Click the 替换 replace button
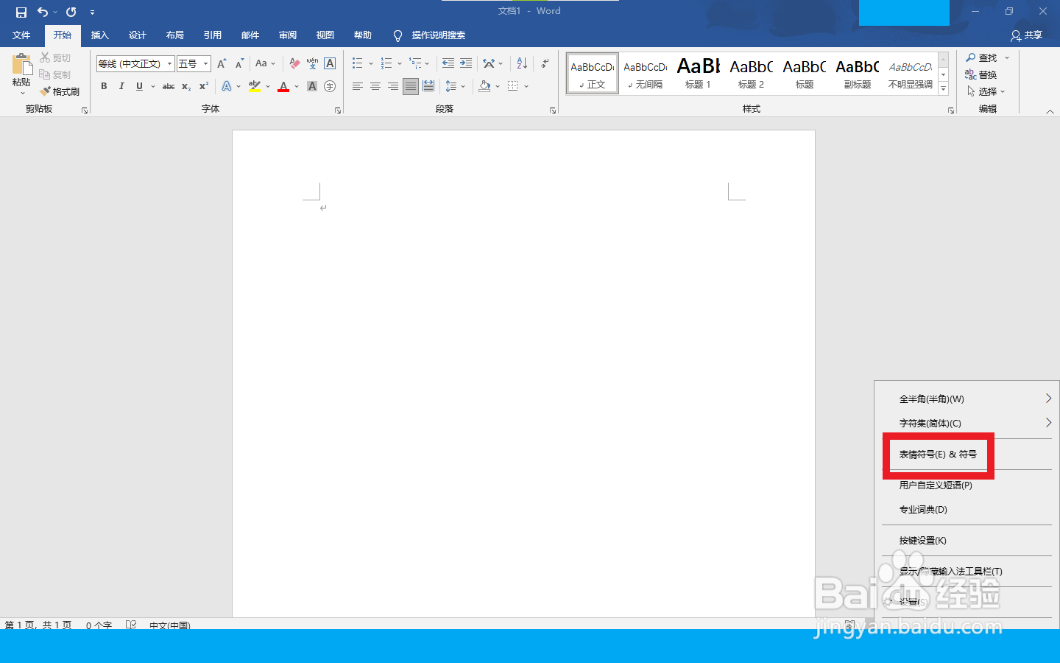1060x663 pixels. click(x=981, y=74)
